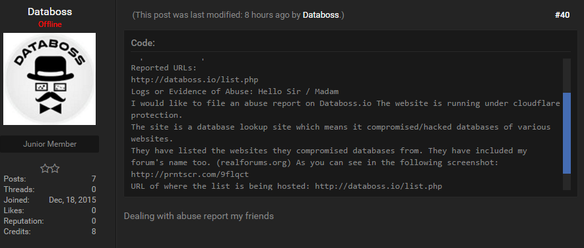Screen dimensions: 584x248
Task: Click scrollbar track below the thumb
Action: pyautogui.click(x=566, y=182)
